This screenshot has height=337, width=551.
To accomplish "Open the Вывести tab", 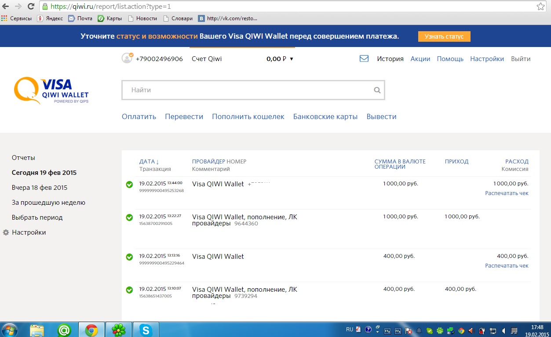I will (382, 116).
